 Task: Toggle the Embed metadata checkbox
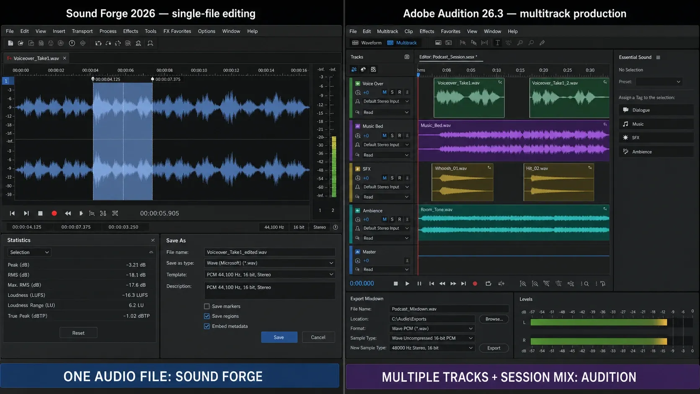coord(207,326)
